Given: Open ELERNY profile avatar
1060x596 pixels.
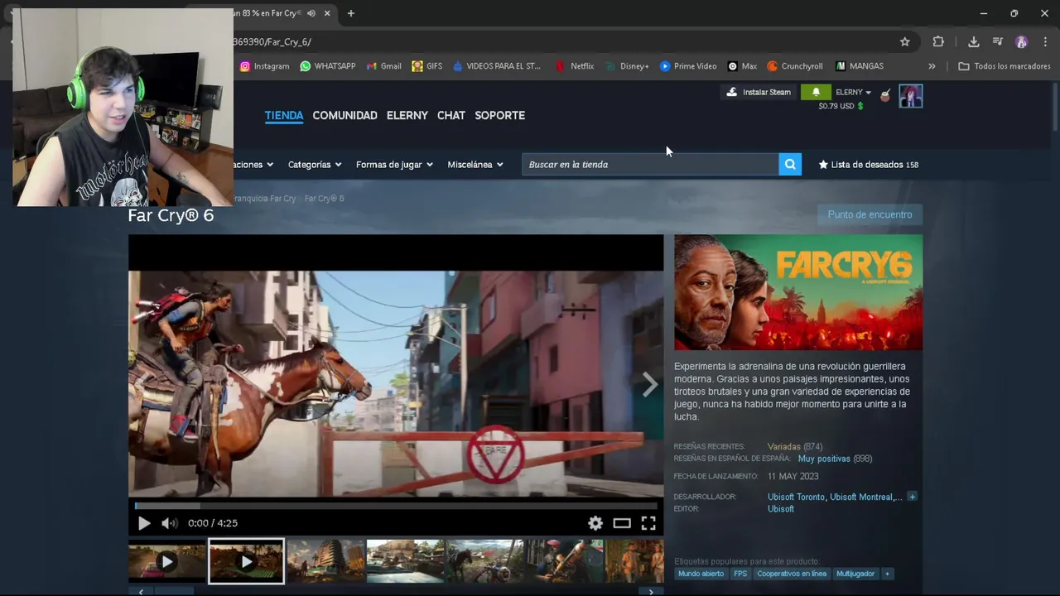Looking at the screenshot, I should 911,96.
